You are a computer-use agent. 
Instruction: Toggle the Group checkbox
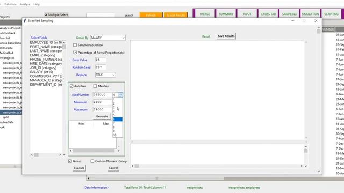pos(70,161)
